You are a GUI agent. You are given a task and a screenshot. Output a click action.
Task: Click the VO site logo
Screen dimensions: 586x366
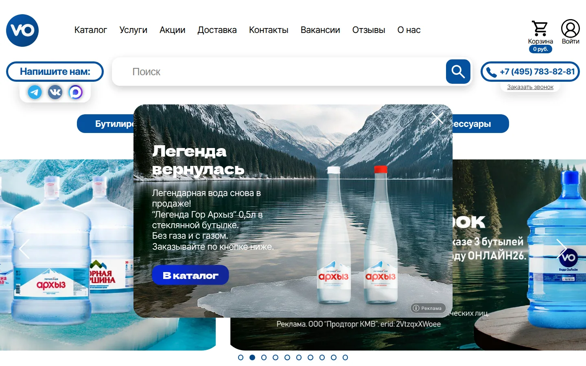pos(22,30)
